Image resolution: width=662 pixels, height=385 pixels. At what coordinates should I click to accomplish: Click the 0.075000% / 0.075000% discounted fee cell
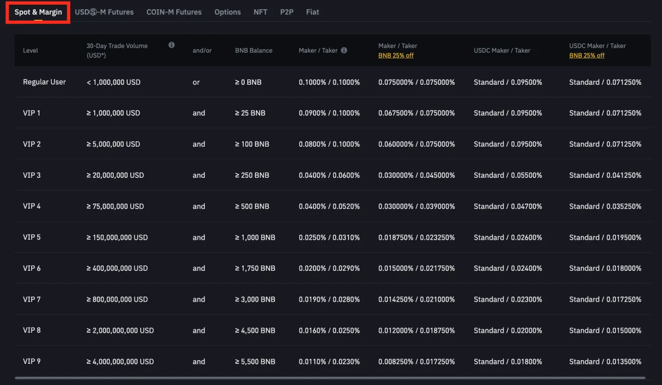(x=417, y=82)
